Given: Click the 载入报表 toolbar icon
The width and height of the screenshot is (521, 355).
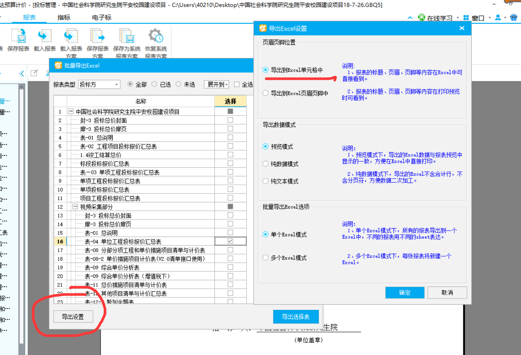Looking at the screenshot, I should coord(44,36).
